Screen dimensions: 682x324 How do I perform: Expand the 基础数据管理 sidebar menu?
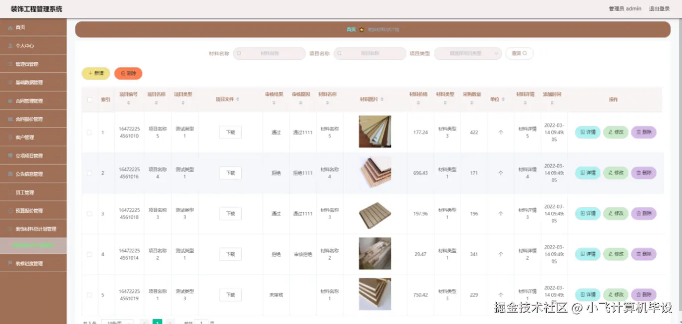tap(33, 82)
